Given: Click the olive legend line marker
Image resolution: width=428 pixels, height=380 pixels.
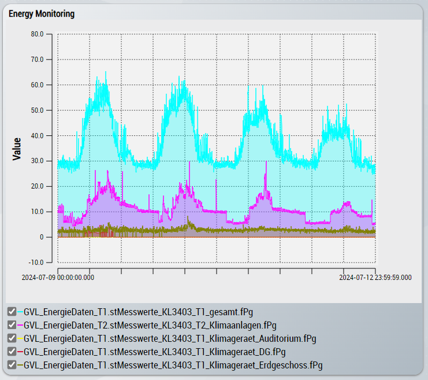Looking at the screenshot, I should pyautogui.click(x=20, y=365).
